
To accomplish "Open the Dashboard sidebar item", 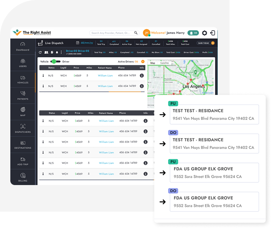I will tap(23, 46).
